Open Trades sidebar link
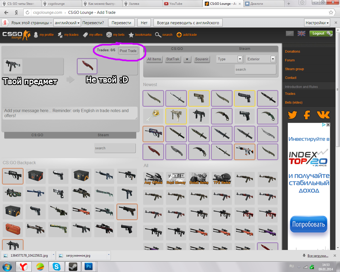The width and height of the screenshot is (340, 272). pos(290,94)
